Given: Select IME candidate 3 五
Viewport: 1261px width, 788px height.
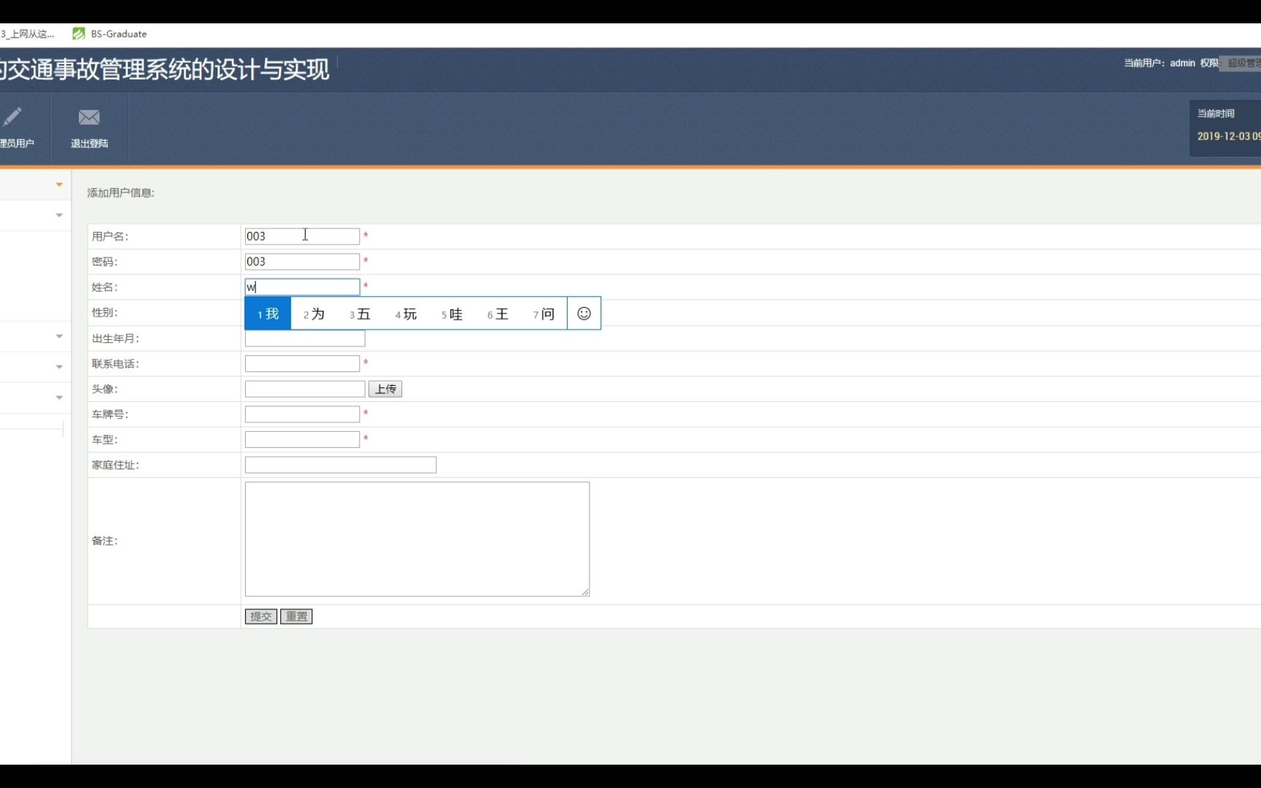Looking at the screenshot, I should pyautogui.click(x=360, y=314).
